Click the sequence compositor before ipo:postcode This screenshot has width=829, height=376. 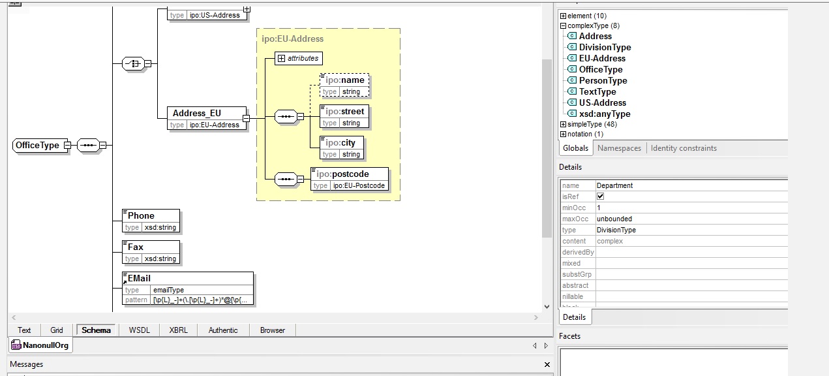click(285, 179)
